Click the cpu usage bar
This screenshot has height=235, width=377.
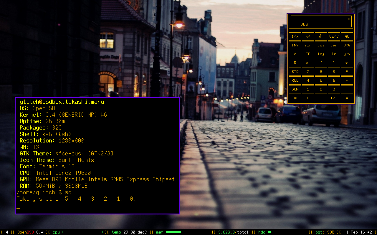82,232
